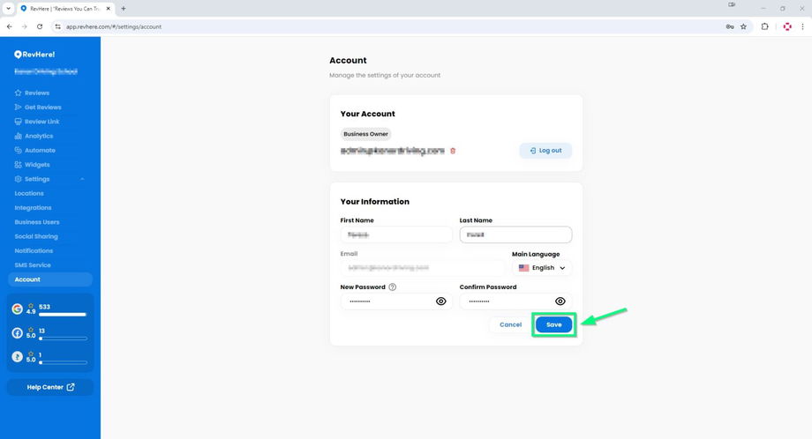
Task: Click the icon beside Automate
Action: (19, 151)
